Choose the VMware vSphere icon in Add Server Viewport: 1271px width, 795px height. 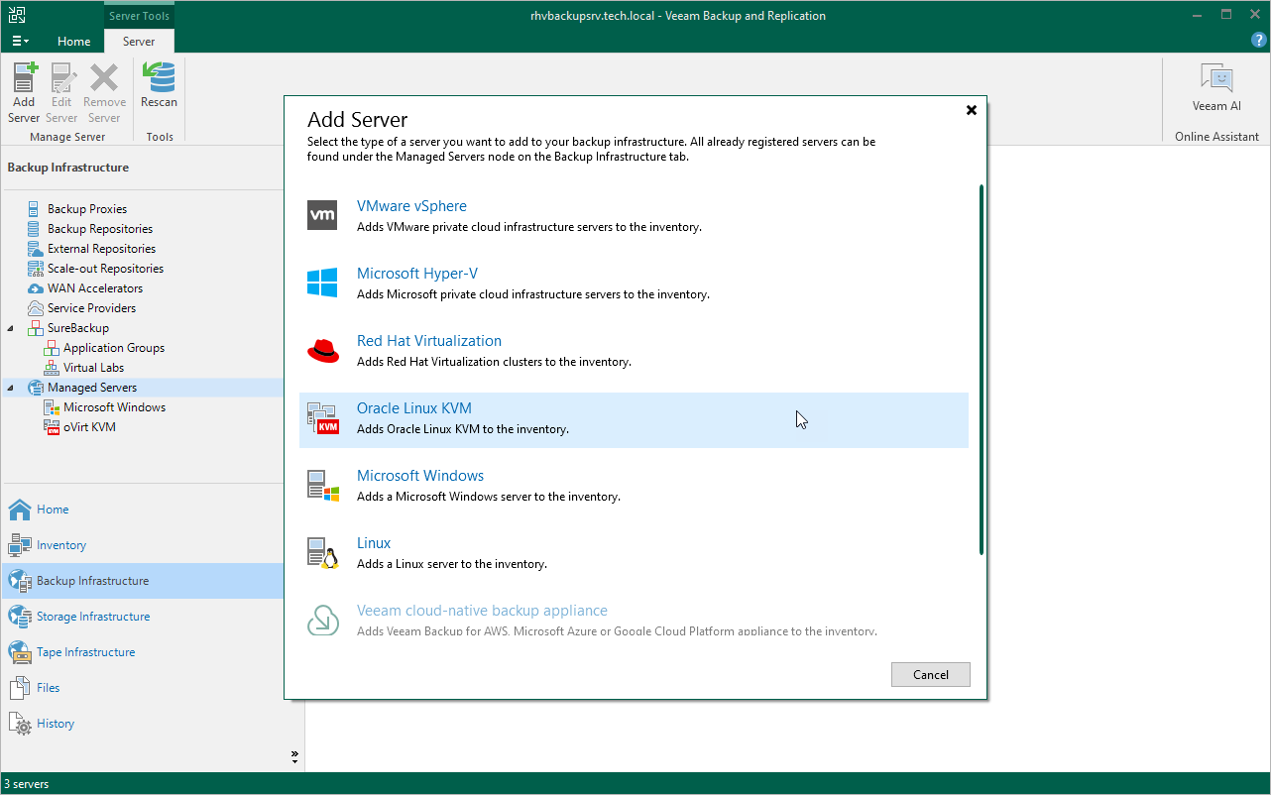tap(322, 215)
